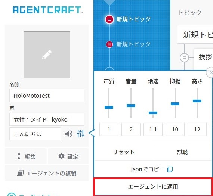Click the 試聴 button
This screenshot has width=213, height=196.
click(182, 152)
